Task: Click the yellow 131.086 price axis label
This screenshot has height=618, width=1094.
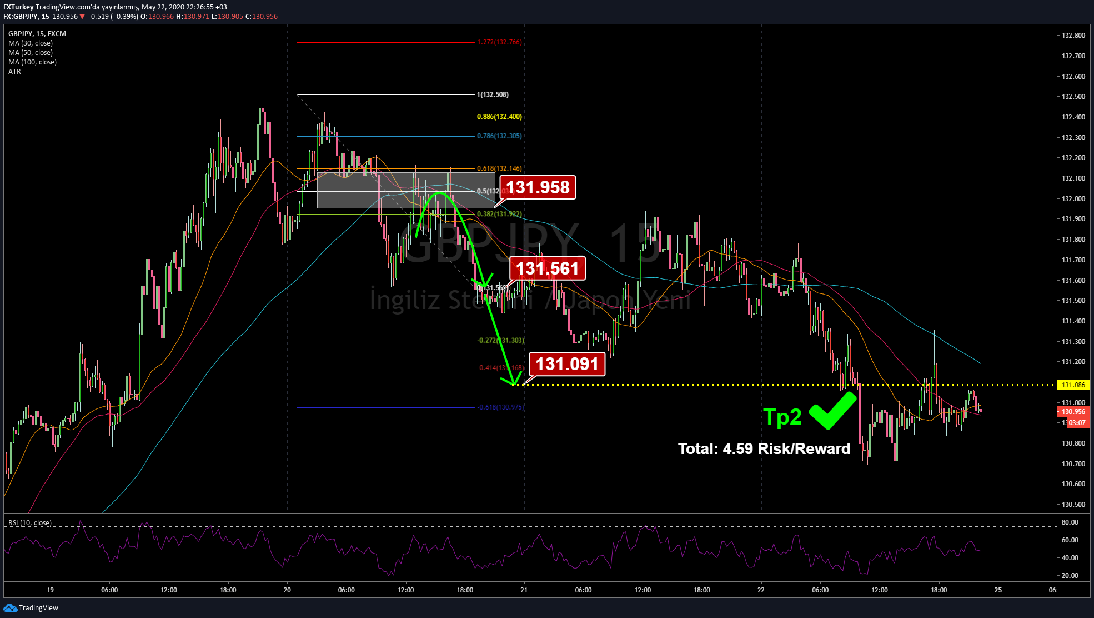Action: coord(1073,385)
